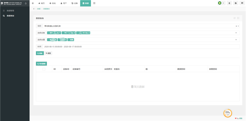The height and width of the screenshot is (121, 246).
Task: Select the 数据 menu tab
Action: point(85,3)
